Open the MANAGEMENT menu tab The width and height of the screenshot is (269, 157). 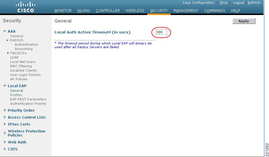186,11
